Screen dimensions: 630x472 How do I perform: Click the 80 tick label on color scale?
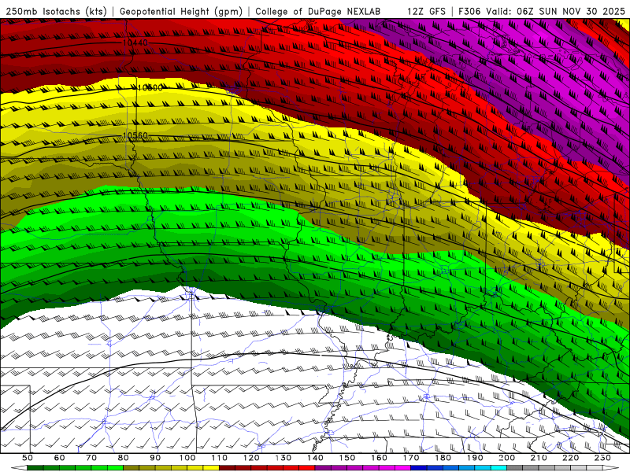(x=123, y=458)
